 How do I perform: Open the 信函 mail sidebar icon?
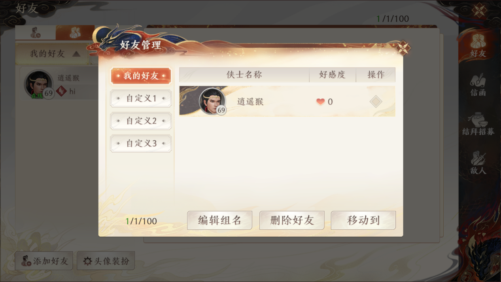click(478, 85)
